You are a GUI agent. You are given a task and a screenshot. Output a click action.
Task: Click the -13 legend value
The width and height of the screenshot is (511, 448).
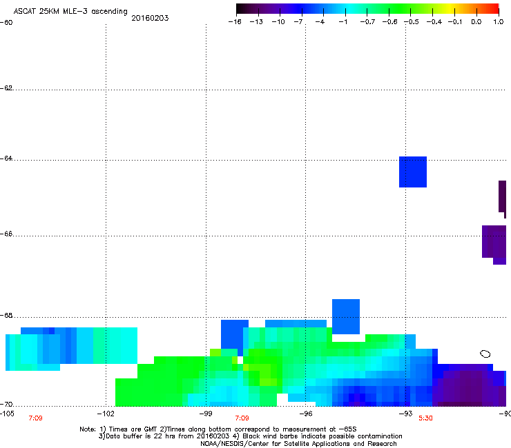coord(256,22)
